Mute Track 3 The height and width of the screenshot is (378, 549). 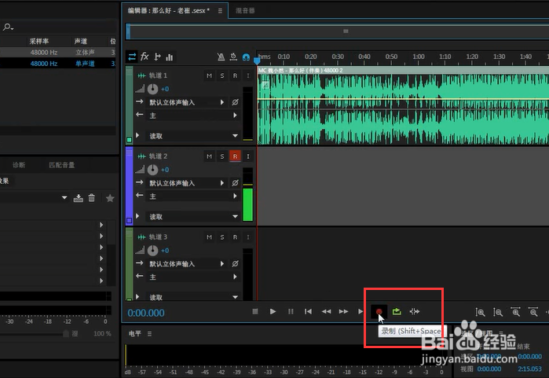click(210, 237)
